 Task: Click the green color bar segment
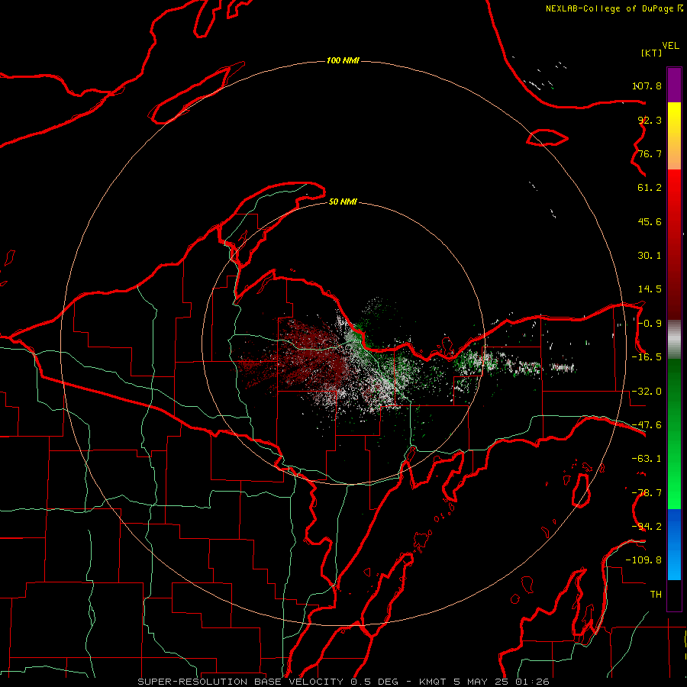[674, 434]
